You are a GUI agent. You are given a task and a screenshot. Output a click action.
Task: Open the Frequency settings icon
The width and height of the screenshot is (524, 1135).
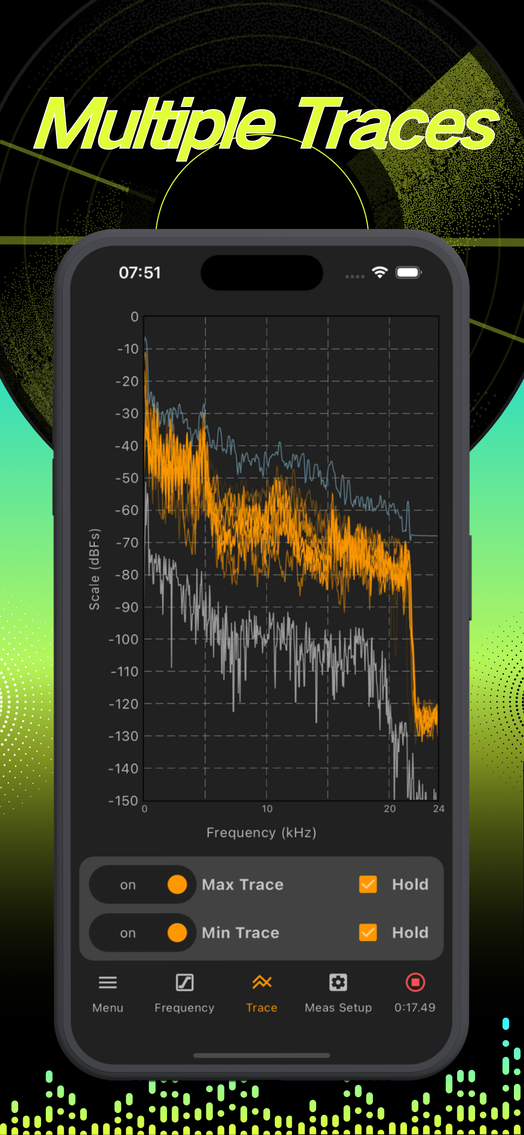point(184,983)
